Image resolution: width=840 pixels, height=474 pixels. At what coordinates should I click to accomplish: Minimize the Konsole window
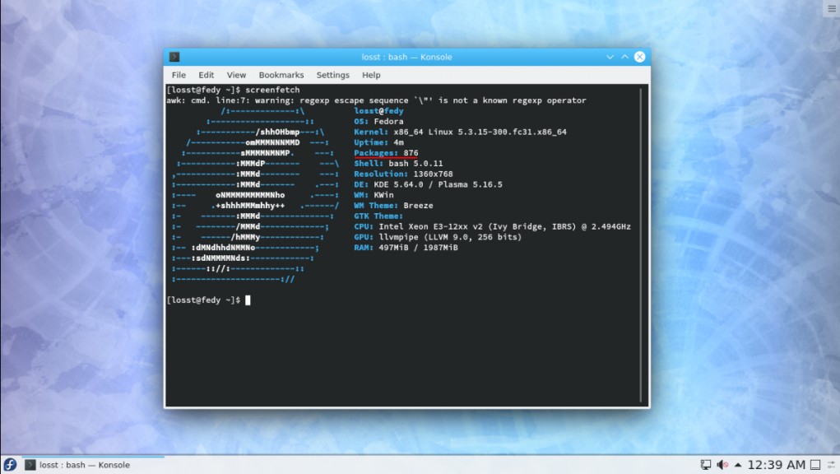point(610,57)
